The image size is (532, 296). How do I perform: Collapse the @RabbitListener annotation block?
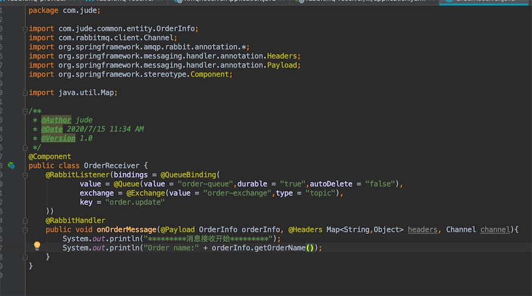(25, 175)
